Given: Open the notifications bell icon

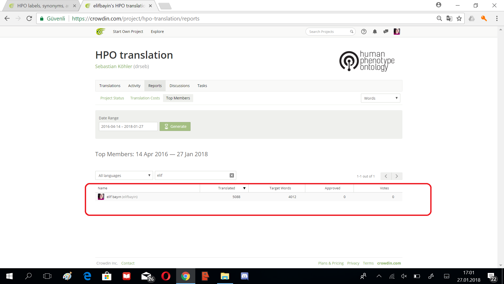Looking at the screenshot, I should 375,32.
